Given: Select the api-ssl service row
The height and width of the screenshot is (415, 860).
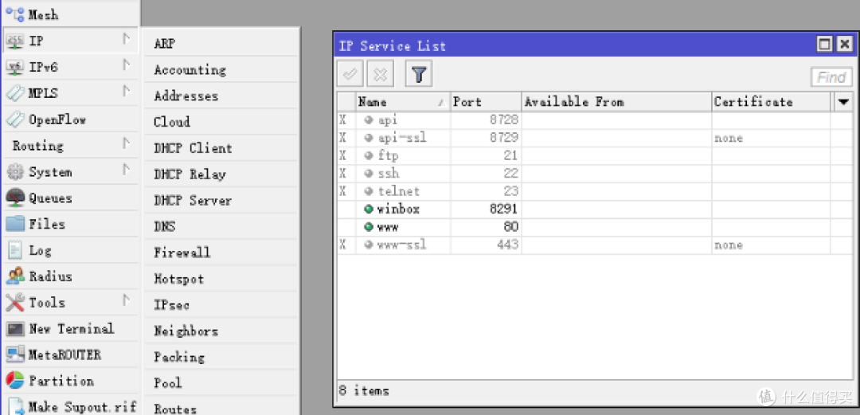Looking at the screenshot, I should pos(595,138).
